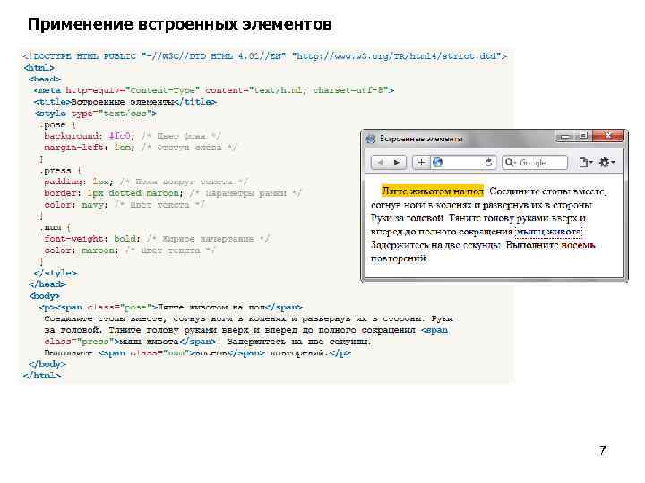The width and height of the screenshot is (645, 483).
Task: Open the gear settings menu dropdown
Action: (606, 162)
